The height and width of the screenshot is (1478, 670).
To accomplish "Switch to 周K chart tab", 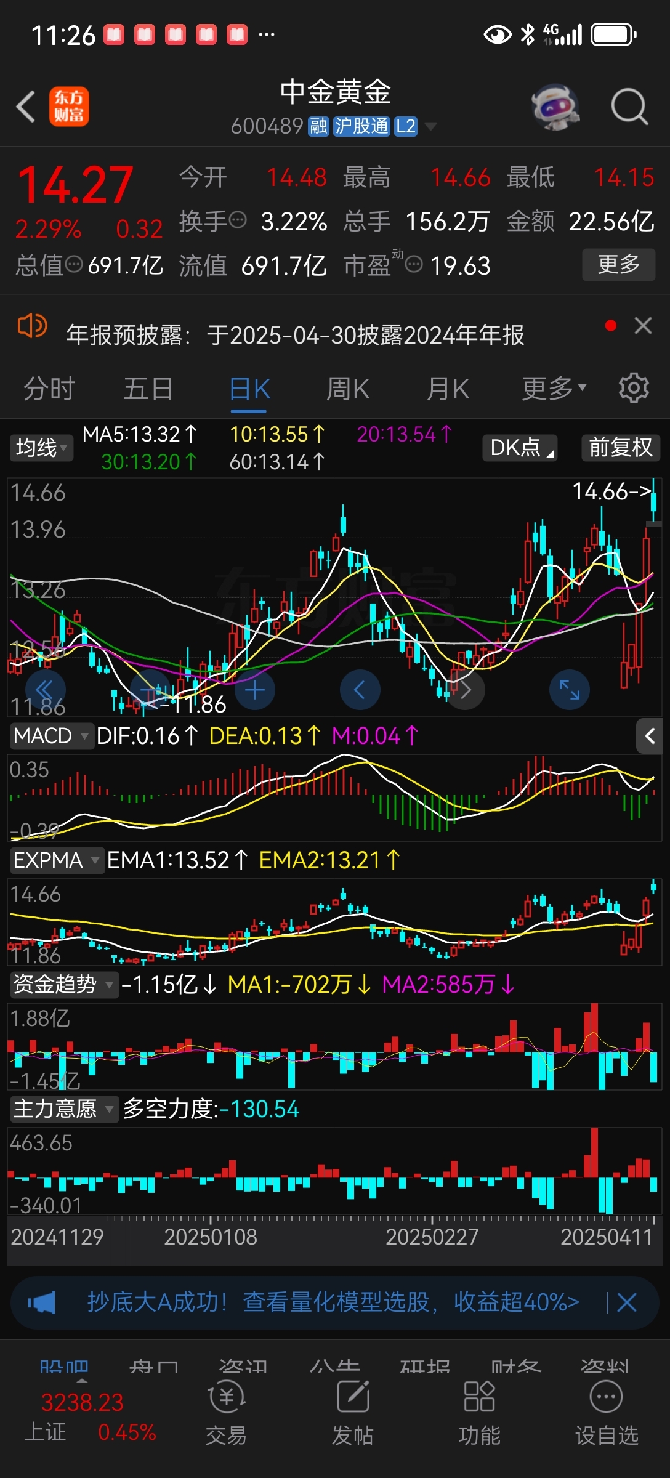I will pos(348,389).
